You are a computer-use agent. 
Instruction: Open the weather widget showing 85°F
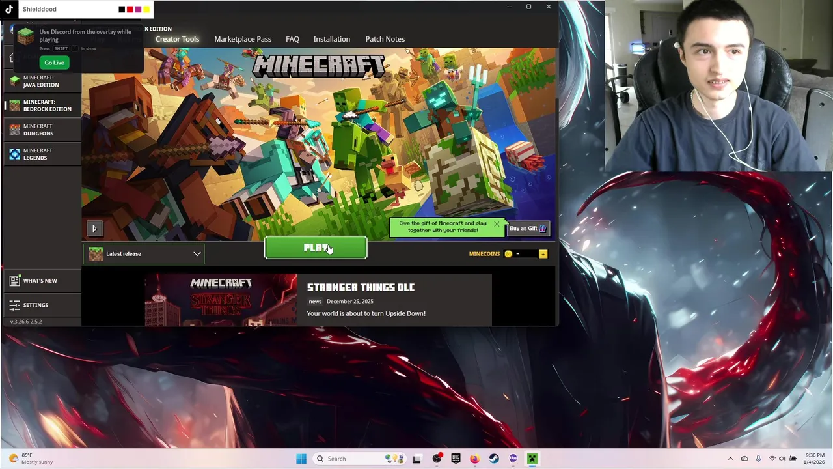(30, 459)
